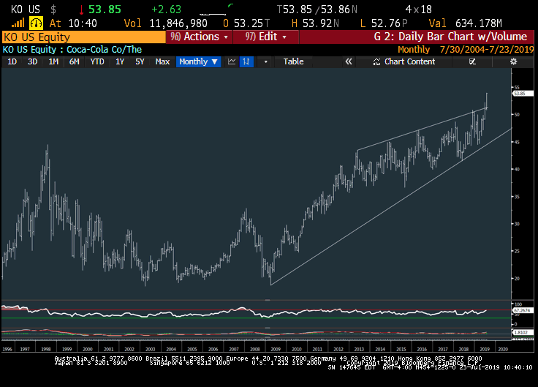Open the Table view

click(293, 61)
